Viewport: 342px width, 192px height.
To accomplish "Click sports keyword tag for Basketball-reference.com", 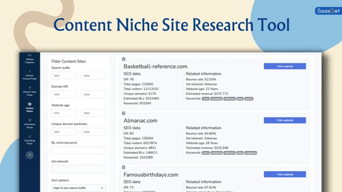I will pos(248,99).
